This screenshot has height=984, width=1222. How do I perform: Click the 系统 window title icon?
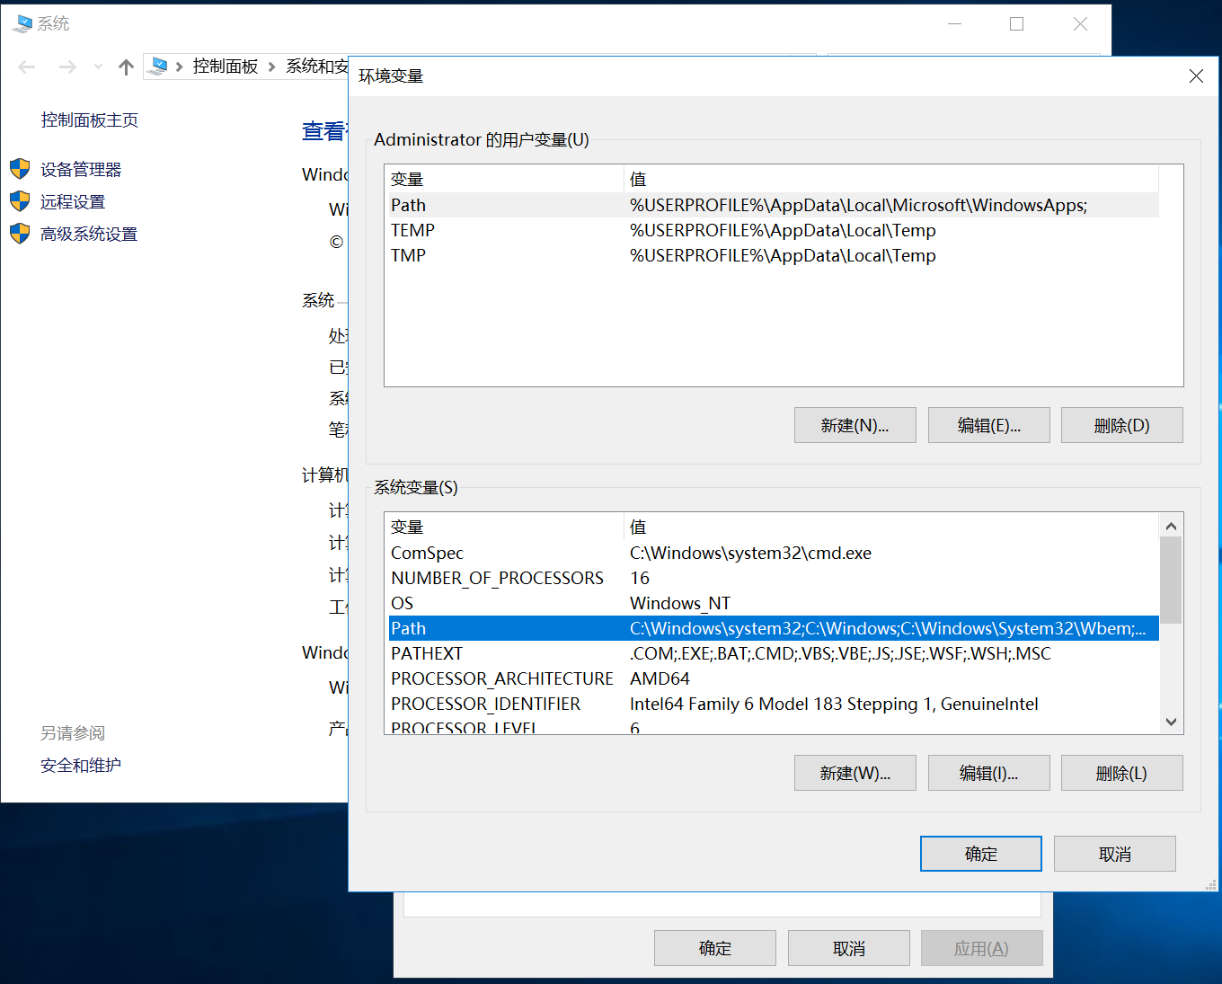[x=22, y=23]
